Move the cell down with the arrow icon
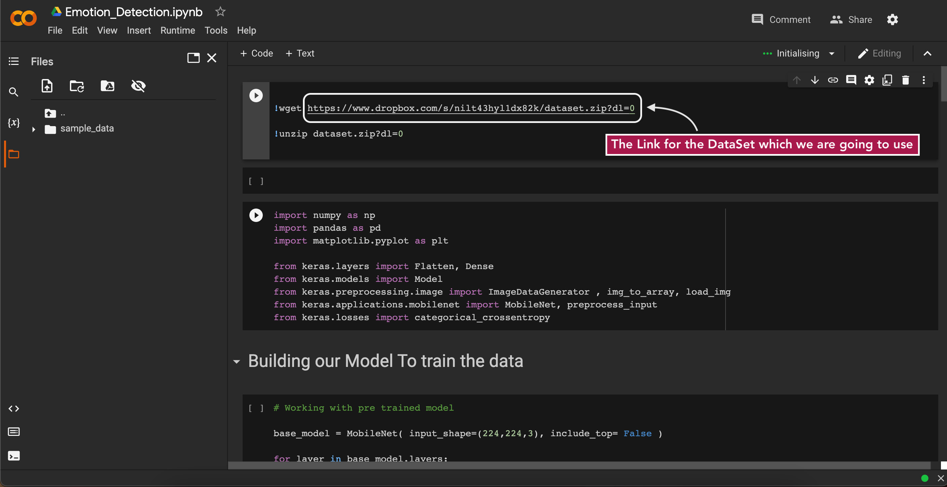 click(x=815, y=80)
